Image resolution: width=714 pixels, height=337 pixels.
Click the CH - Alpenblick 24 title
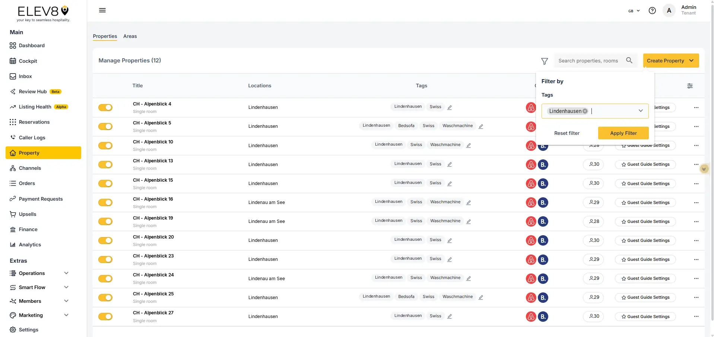pyautogui.click(x=153, y=275)
